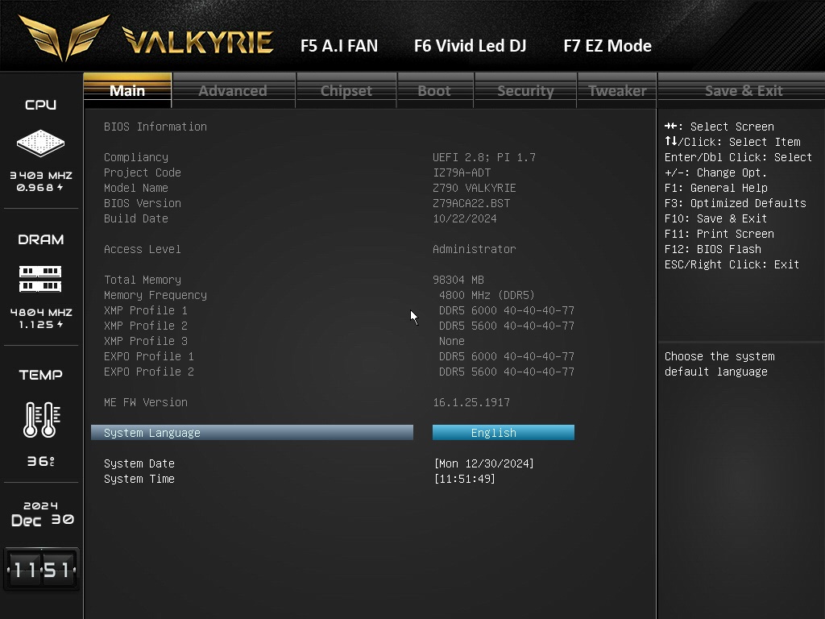The image size is (825, 619).
Task: Switch to F7 EZ Mode
Action: [607, 46]
